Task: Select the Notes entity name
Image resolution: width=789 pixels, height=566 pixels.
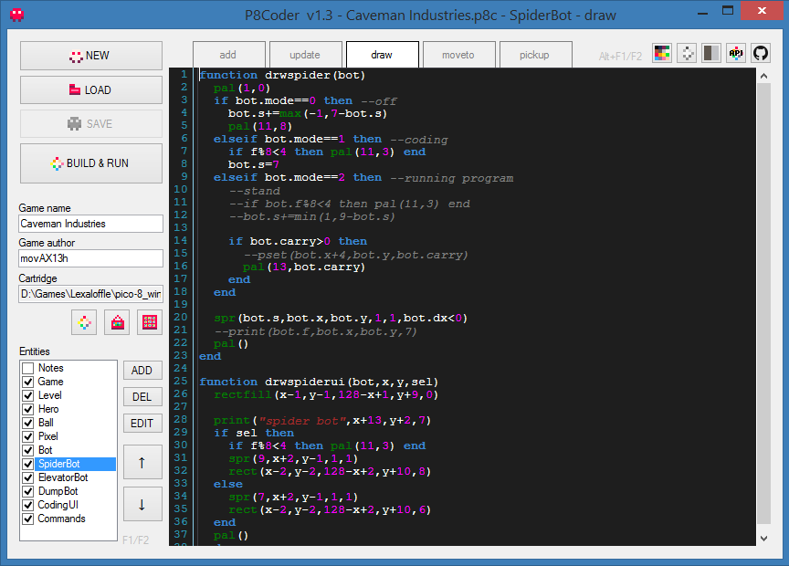Action: click(x=51, y=368)
